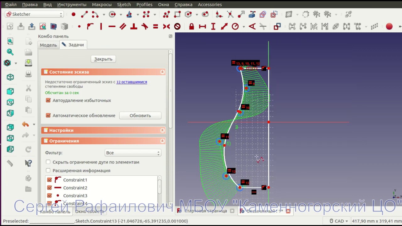This screenshot has height=226, width=402.
Task: Click the Обновить button
Action: pos(140,116)
